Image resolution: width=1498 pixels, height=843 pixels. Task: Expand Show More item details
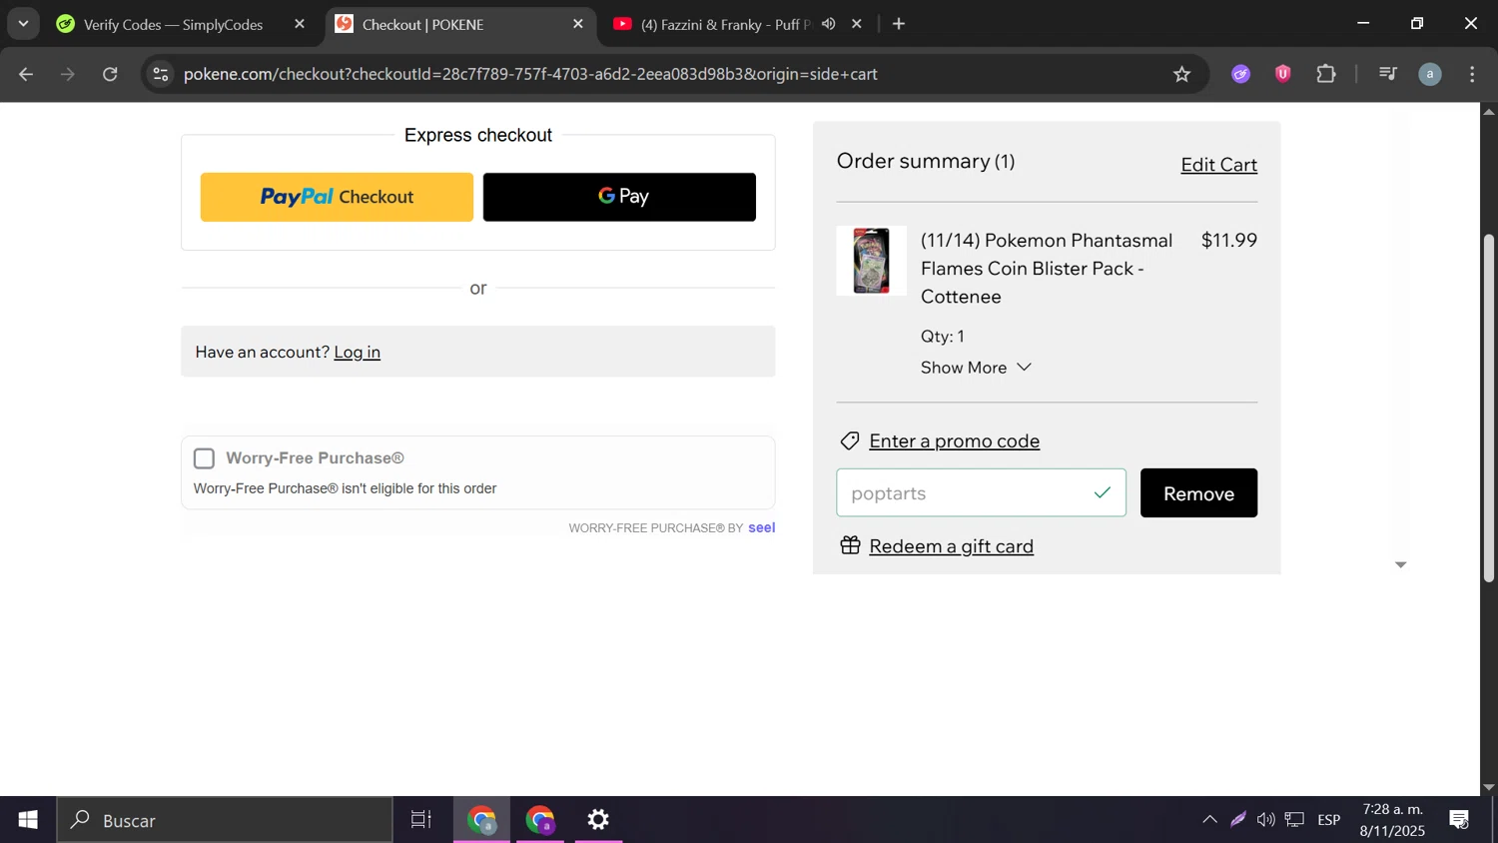coord(976,368)
